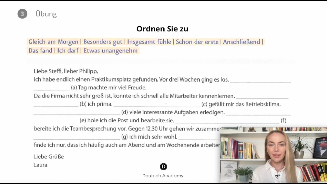Click the 'Übung' heading label
The width and height of the screenshot is (327, 184).
point(46,14)
